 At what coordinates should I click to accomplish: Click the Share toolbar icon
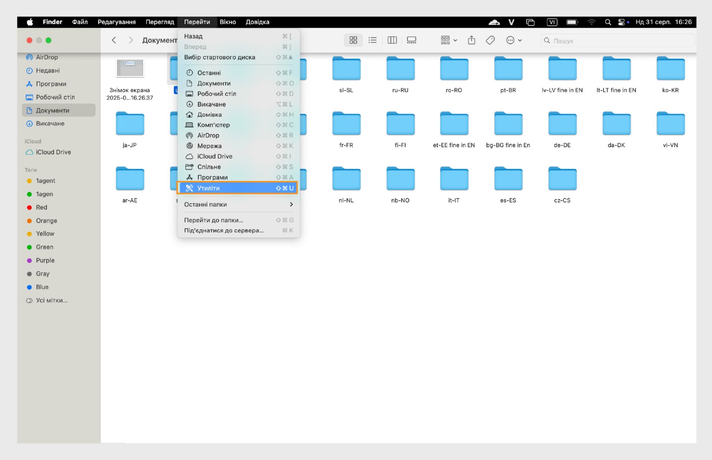471,40
